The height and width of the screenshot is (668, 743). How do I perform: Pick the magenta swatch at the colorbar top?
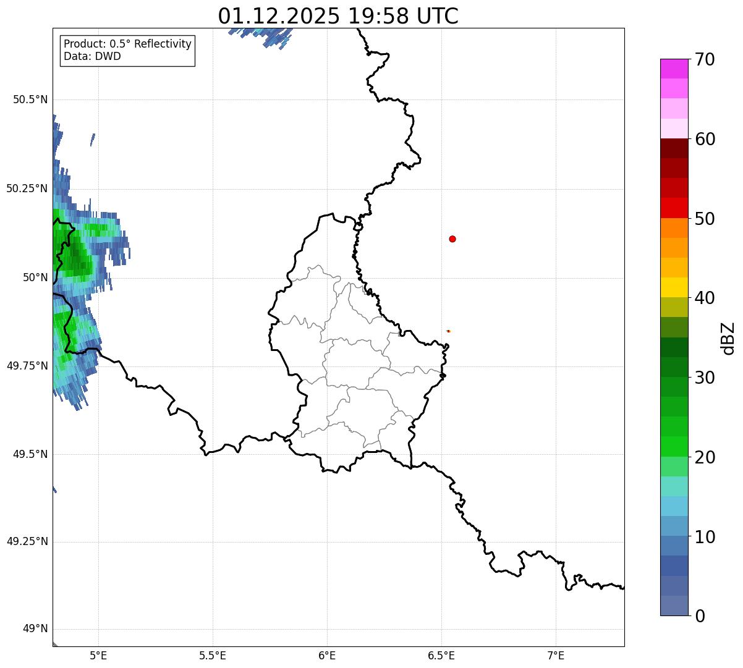click(674, 69)
